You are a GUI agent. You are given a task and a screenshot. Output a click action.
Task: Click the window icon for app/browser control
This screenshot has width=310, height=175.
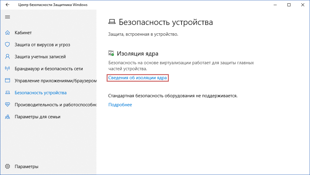click(x=8, y=80)
